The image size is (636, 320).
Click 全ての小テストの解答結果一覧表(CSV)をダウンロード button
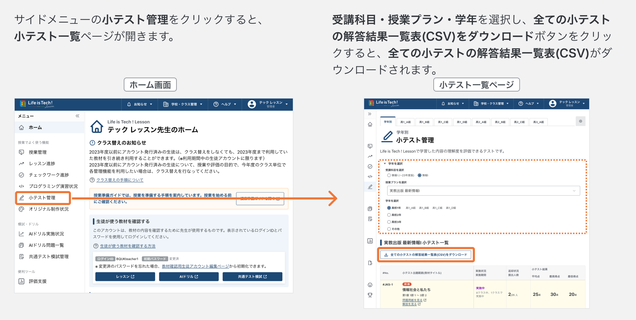pos(426,255)
